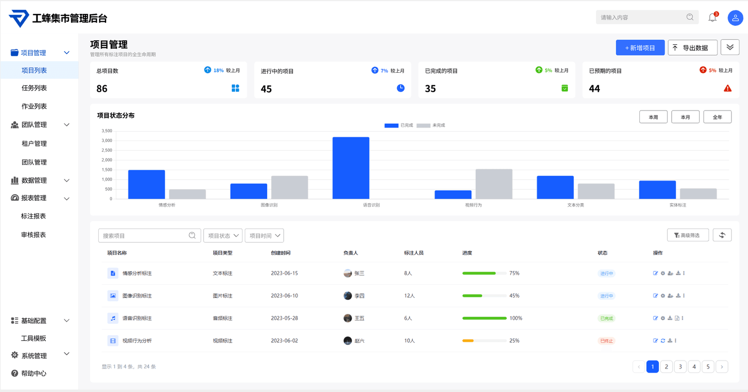Open the 项目时间 filter dropdown
The width and height of the screenshot is (748, 392).
pos(264,236)
